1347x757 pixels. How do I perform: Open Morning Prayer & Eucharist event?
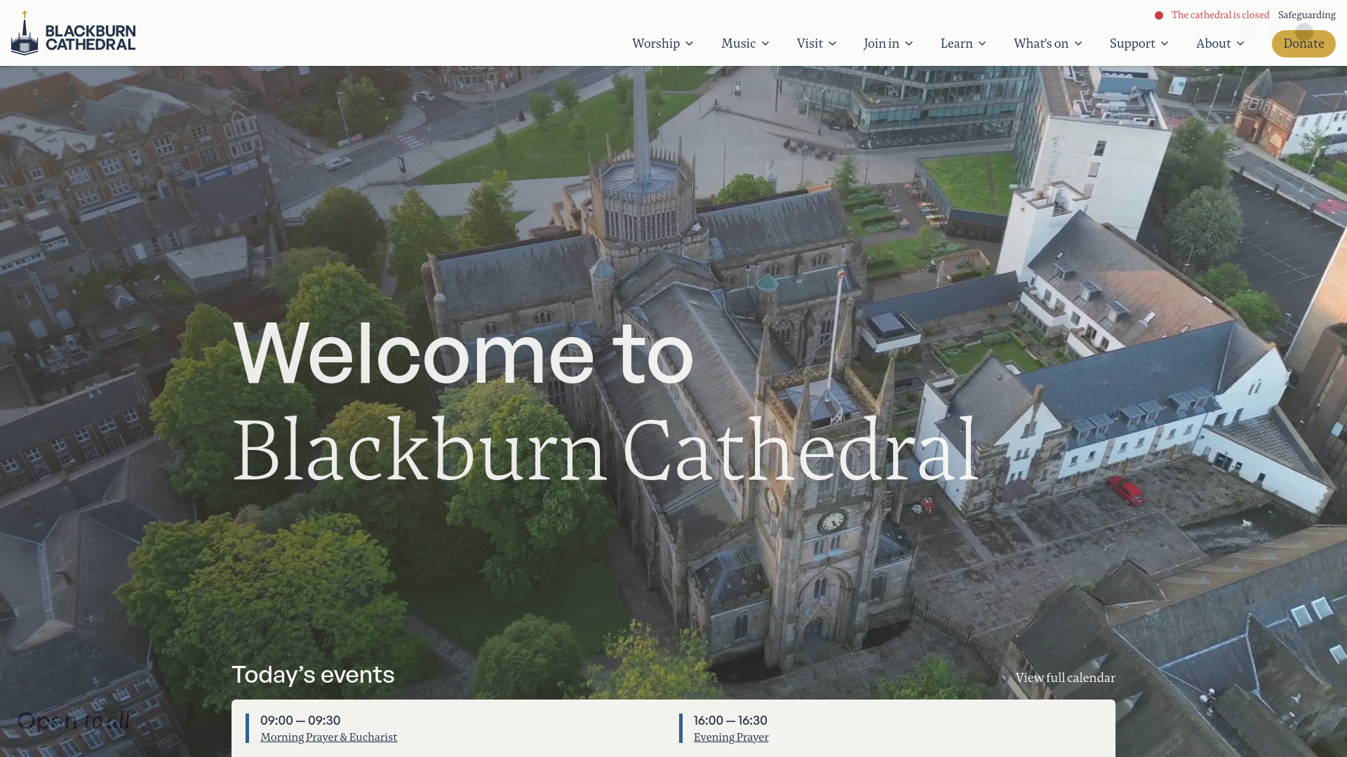(x=328, y=737)
